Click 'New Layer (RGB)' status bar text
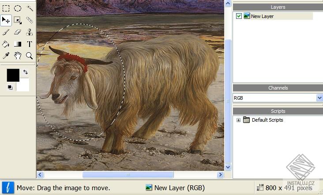 (180, 188)
